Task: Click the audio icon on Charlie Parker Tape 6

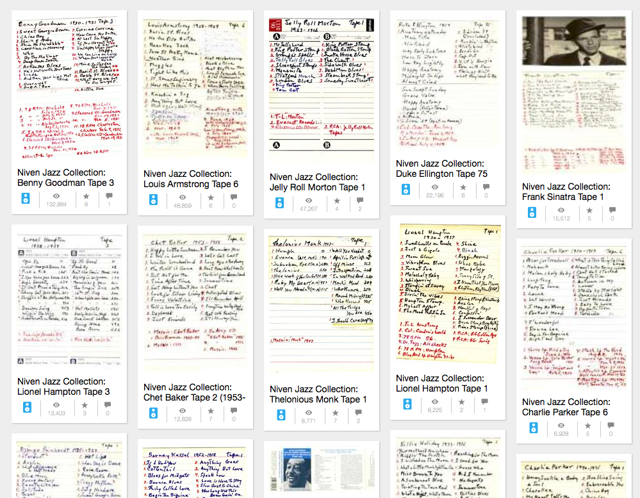Action: [532, 427]
